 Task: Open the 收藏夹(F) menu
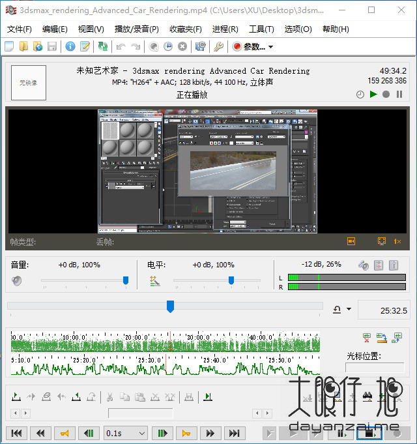[186, 29]
